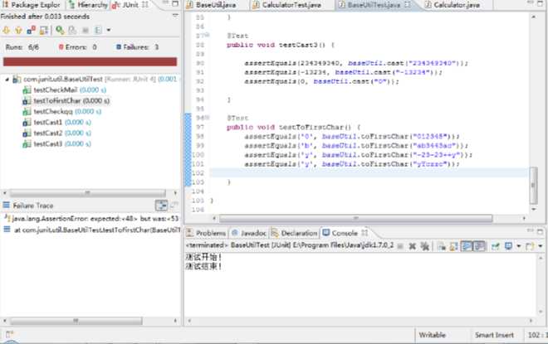This screenshot has width=548, height=344.
Task: Open the JUnit view menu triangle
Action: coord(175,16)
